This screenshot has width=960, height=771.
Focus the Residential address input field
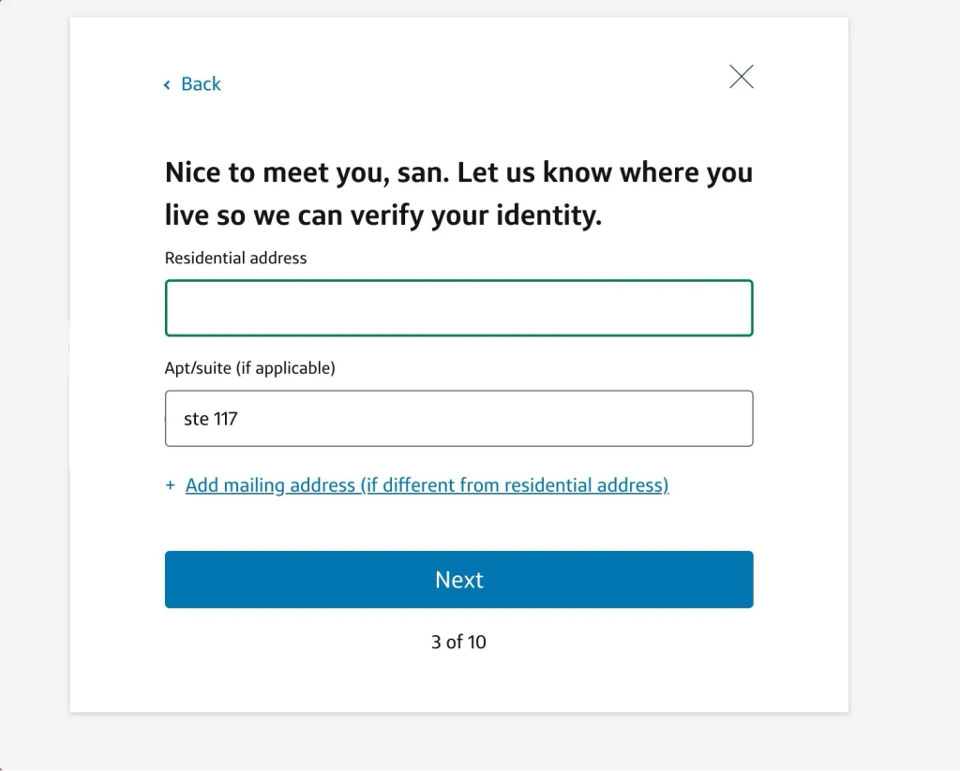click(458, 308)
